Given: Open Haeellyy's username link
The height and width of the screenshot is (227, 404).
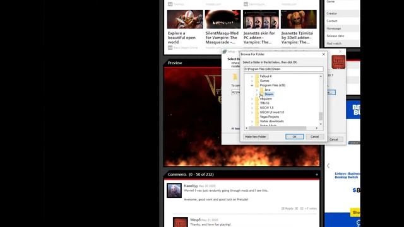Looking at the screenshot, I should pyautogui.click(x=191, y=186).
